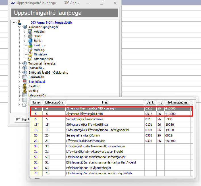Expand the Launatafla tree node
Screen dimensions: 201x186
(x=19, y=77)
